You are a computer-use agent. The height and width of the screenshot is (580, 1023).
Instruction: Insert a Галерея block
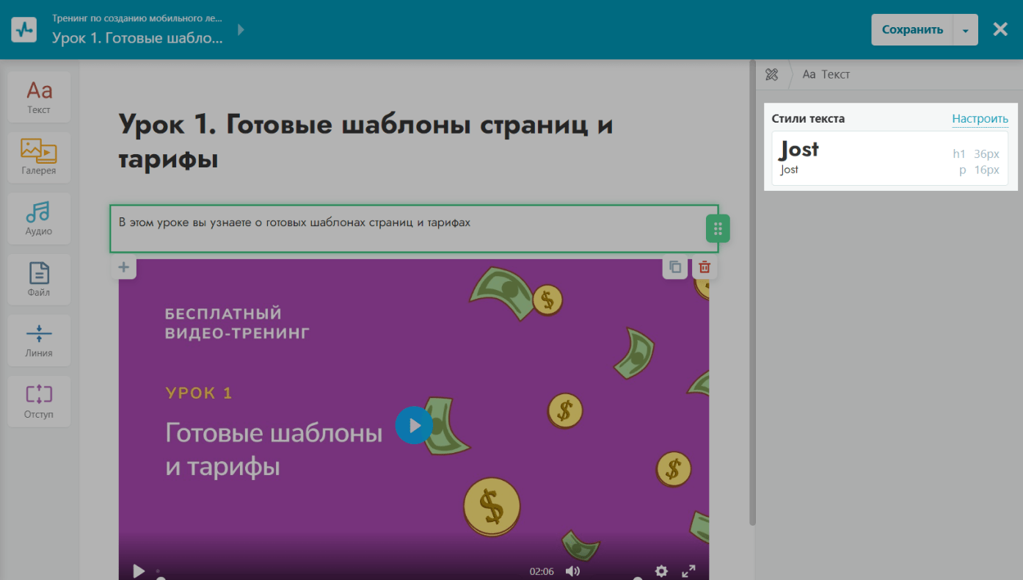pos(39,157)
